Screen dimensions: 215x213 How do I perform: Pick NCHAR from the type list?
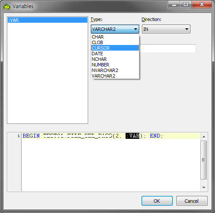coord(115,59)
